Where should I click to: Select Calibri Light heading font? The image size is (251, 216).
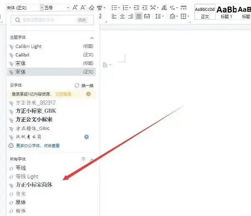click(51, 46)
